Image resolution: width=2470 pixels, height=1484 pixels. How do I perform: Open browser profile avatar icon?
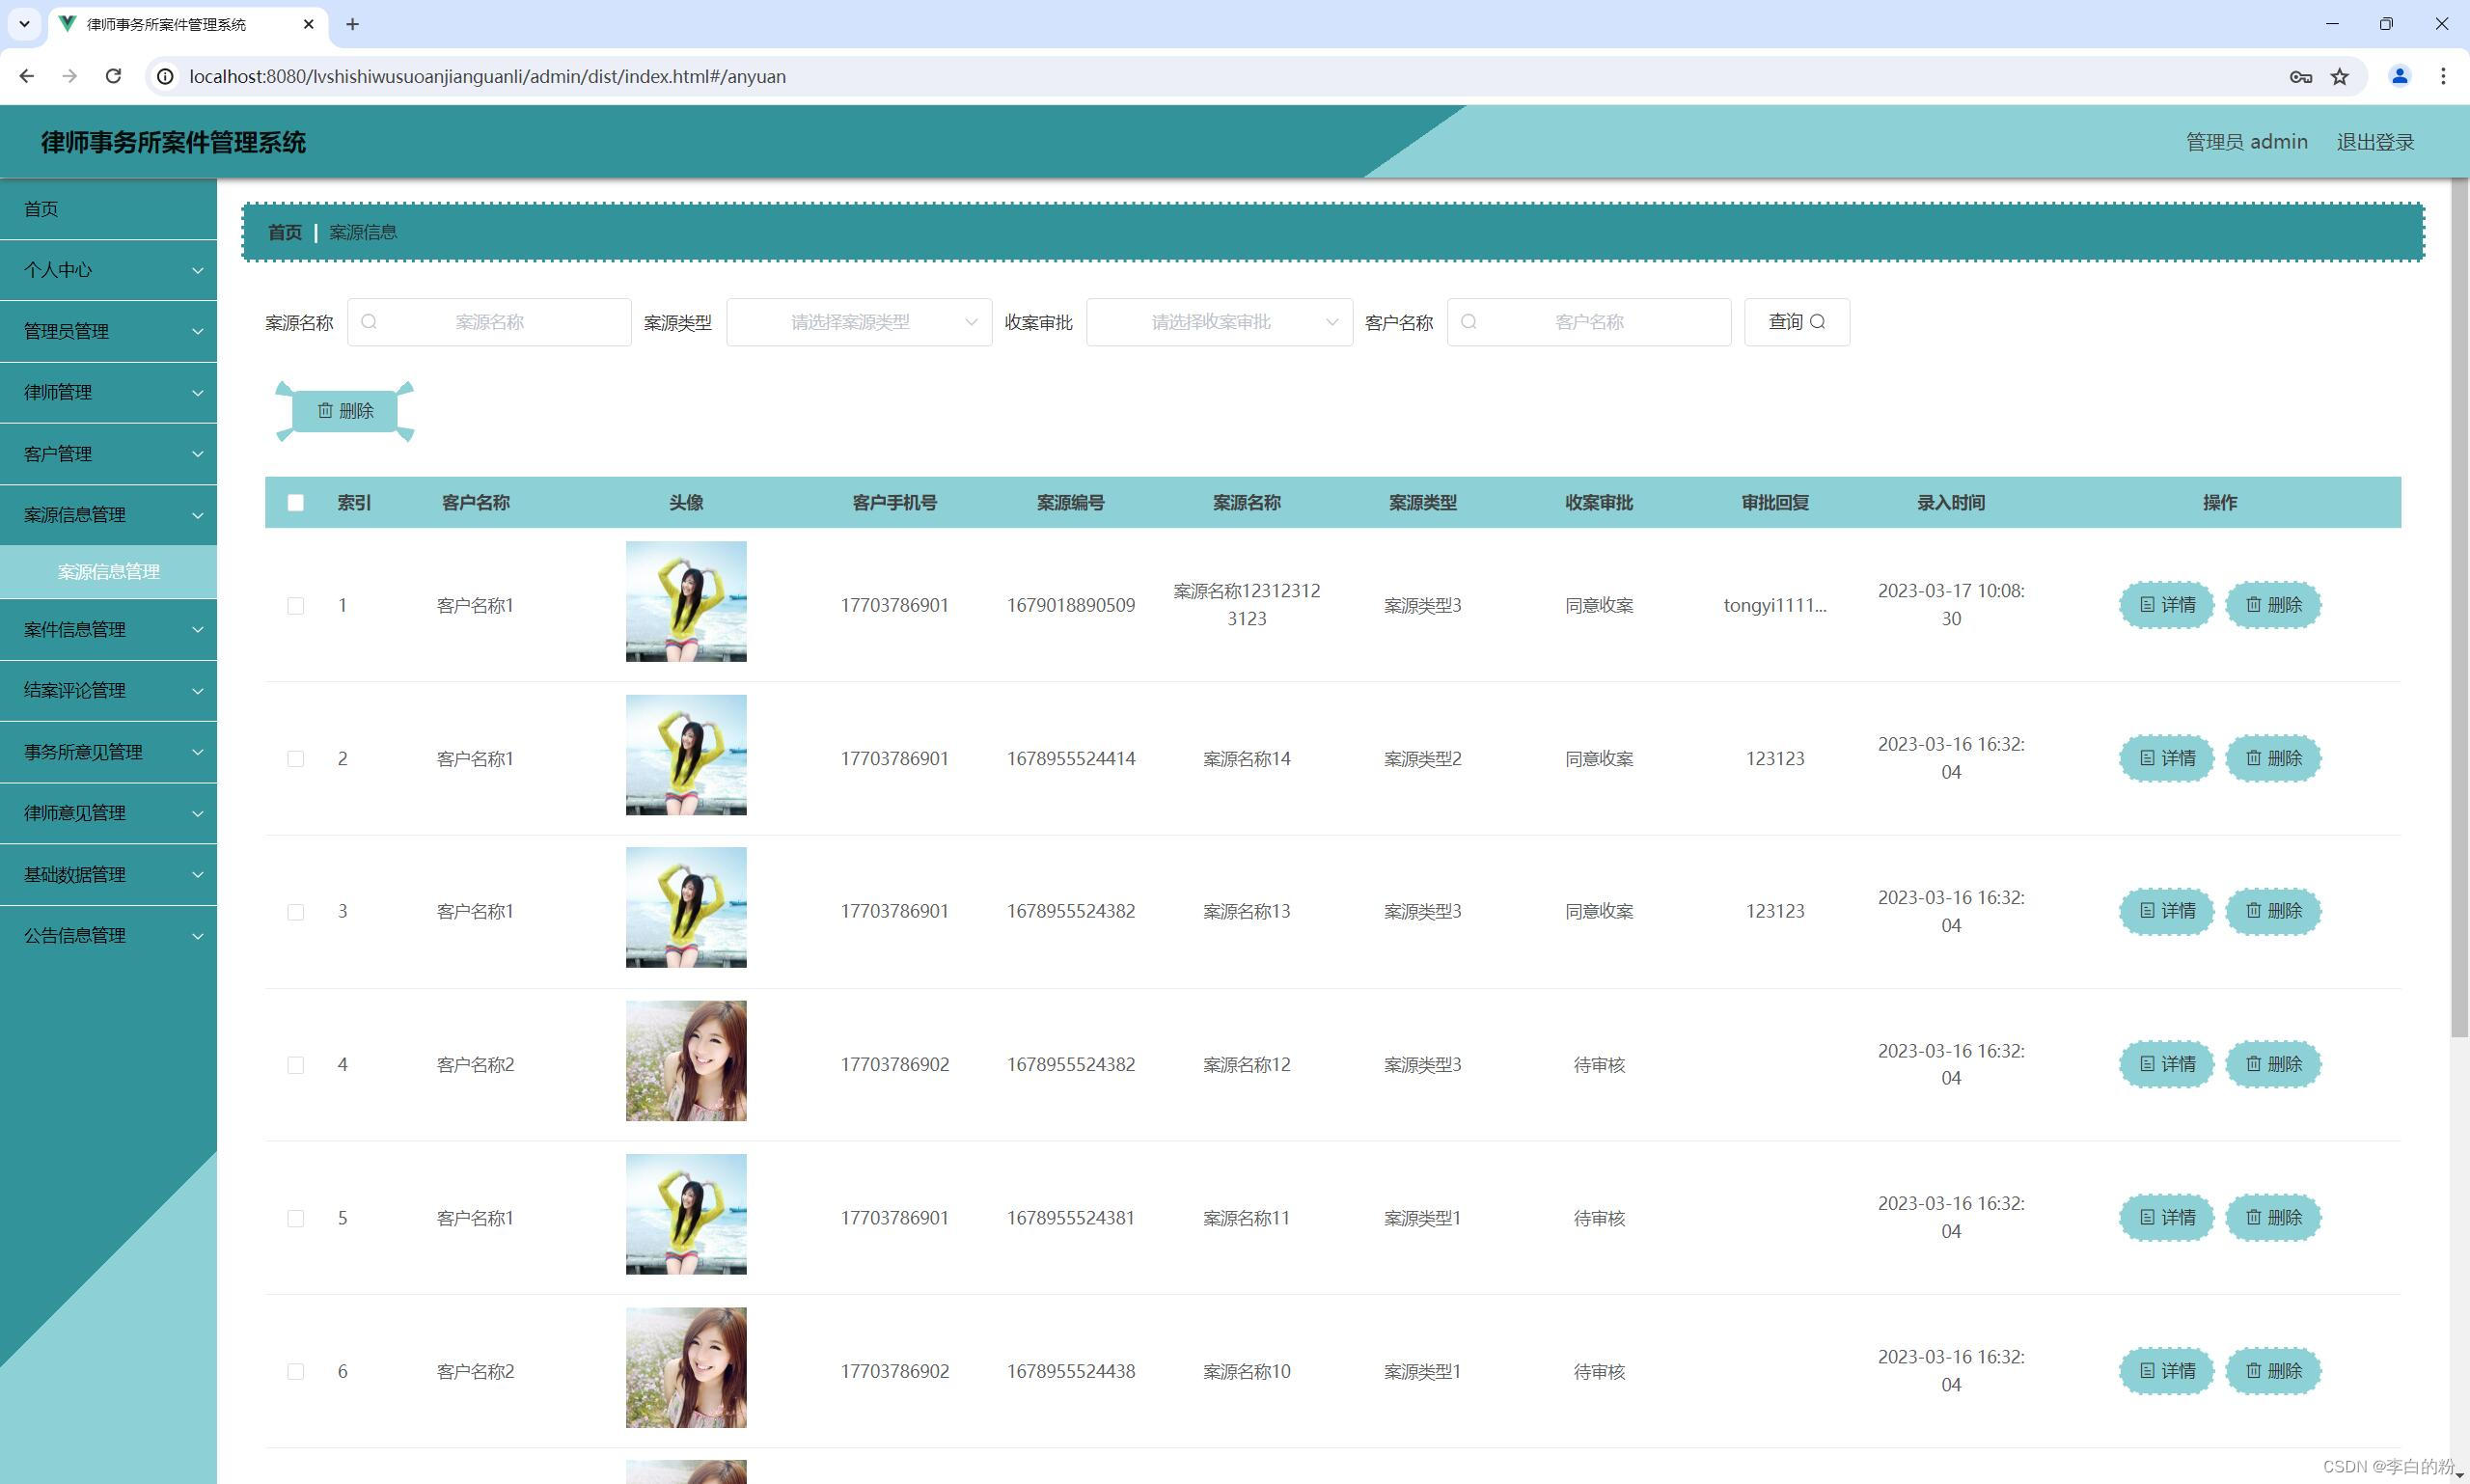pos(2398,76)
